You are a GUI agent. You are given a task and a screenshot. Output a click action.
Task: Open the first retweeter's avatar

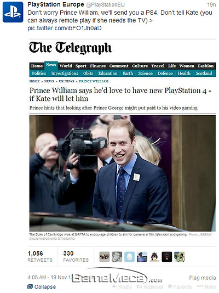[105, 257]
